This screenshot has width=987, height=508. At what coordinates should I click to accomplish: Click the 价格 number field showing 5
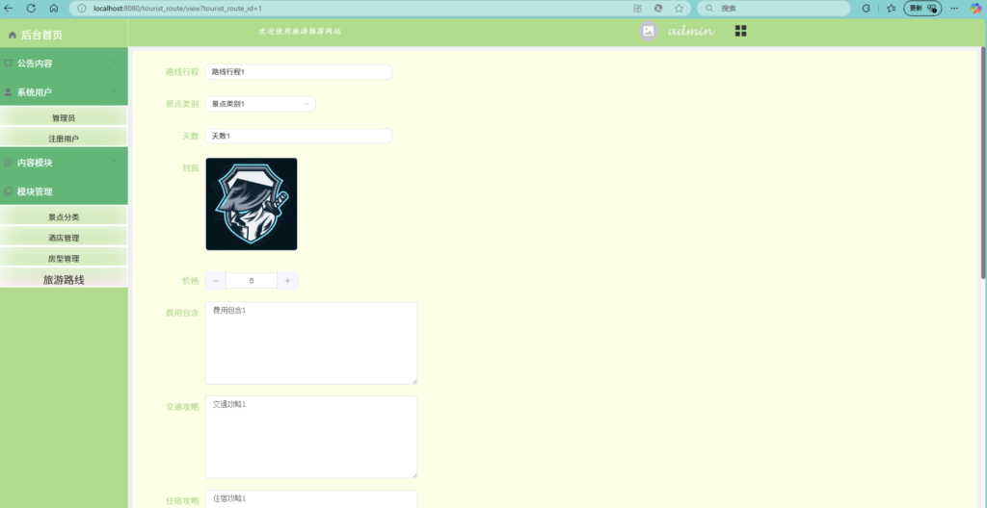click(x=252, y=281)
